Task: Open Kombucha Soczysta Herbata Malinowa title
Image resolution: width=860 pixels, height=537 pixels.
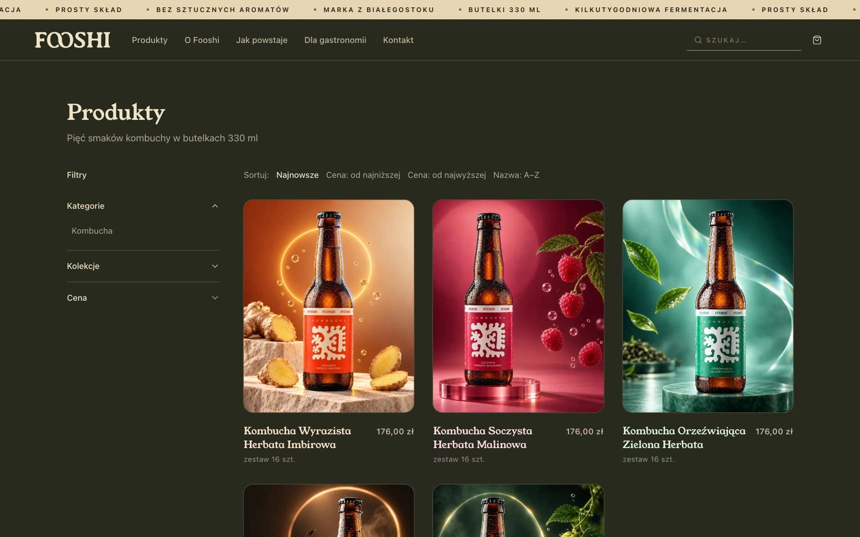Action: (482, 438)
